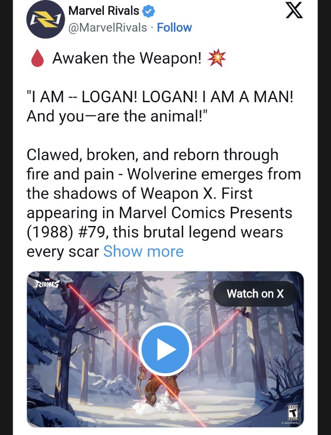Image resolution: width=331 pixels, height=435 pixels.
Task: Click the blue verified badge
Action: click(148, 11)
